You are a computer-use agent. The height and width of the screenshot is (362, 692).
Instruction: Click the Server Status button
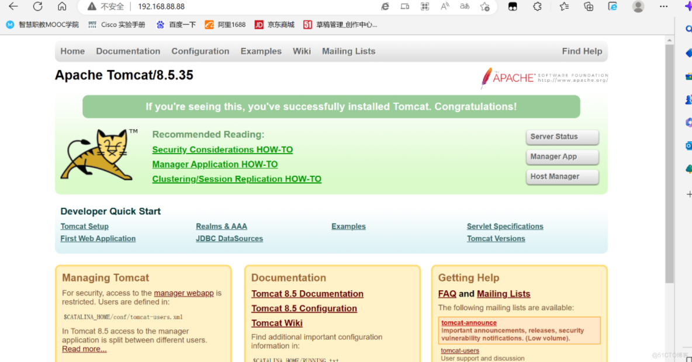pos(562,137)
